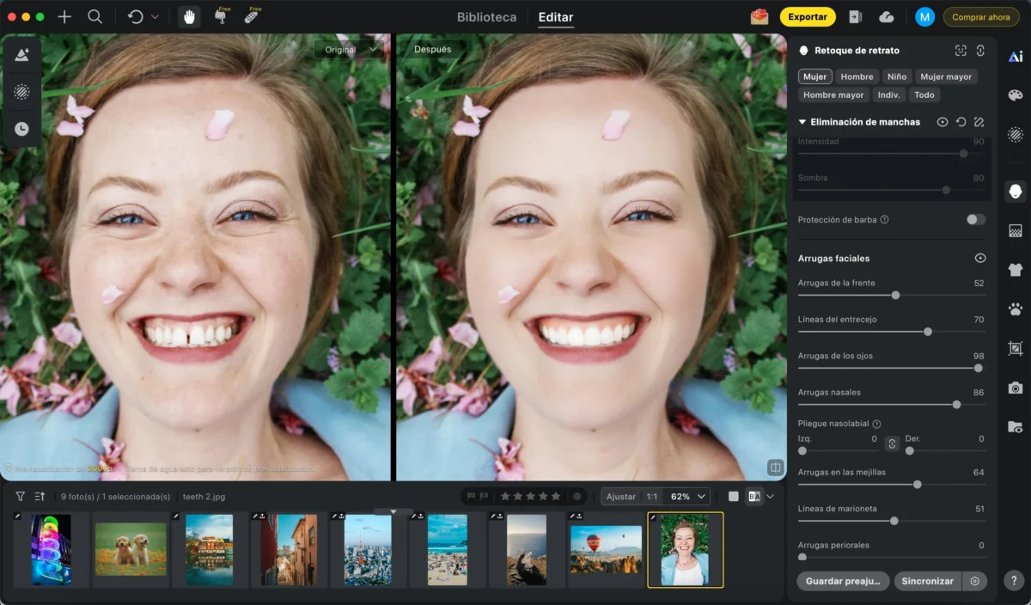Click the Sincronizar button
The height and width of the screenshot is (605, 1031).
[927, 581]
